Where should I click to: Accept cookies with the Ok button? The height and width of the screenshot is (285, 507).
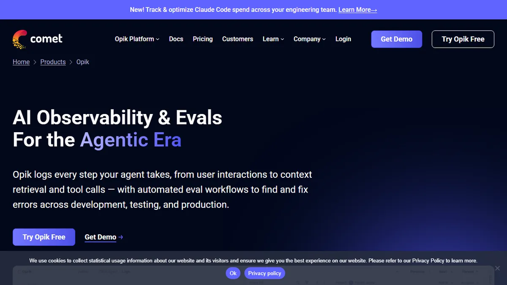(233, 273)
